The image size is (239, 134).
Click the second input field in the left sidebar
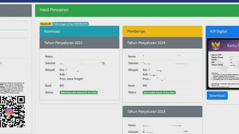point(13,34)
